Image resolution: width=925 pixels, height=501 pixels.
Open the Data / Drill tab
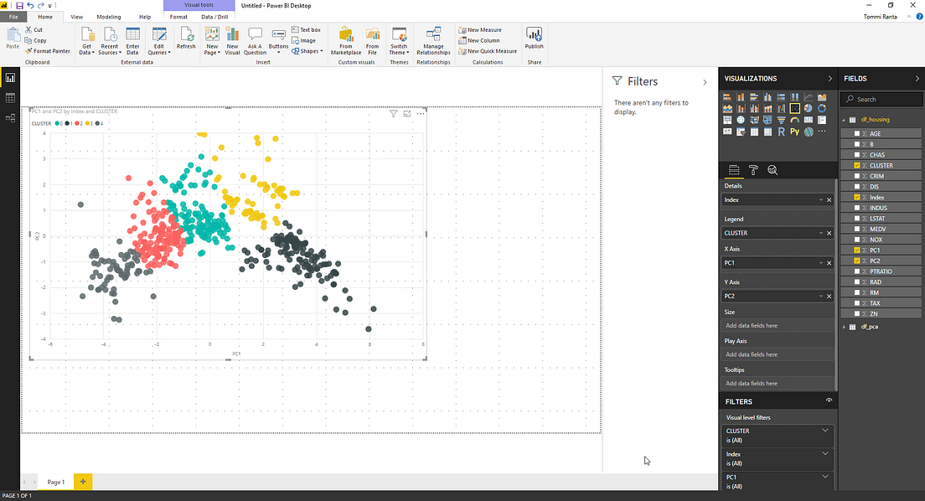(x=213, y=15)
